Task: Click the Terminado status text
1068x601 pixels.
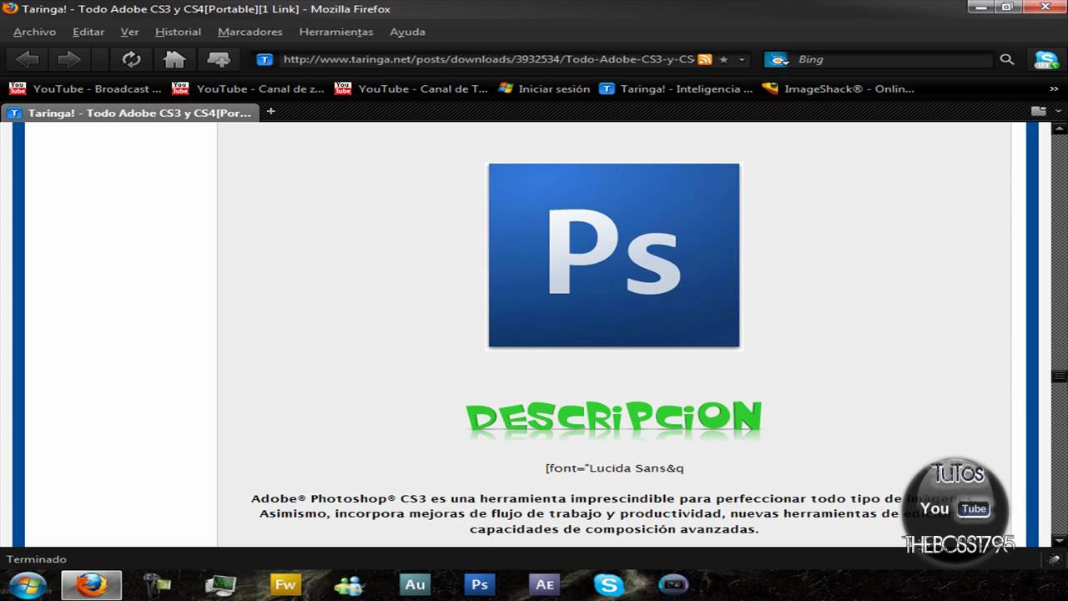Action: tap(37, 559)
